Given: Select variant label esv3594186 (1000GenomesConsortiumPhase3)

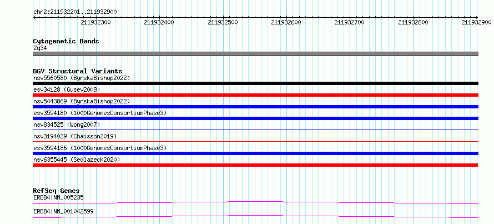Looking at the screenshot, I should (x=100, y=148).
